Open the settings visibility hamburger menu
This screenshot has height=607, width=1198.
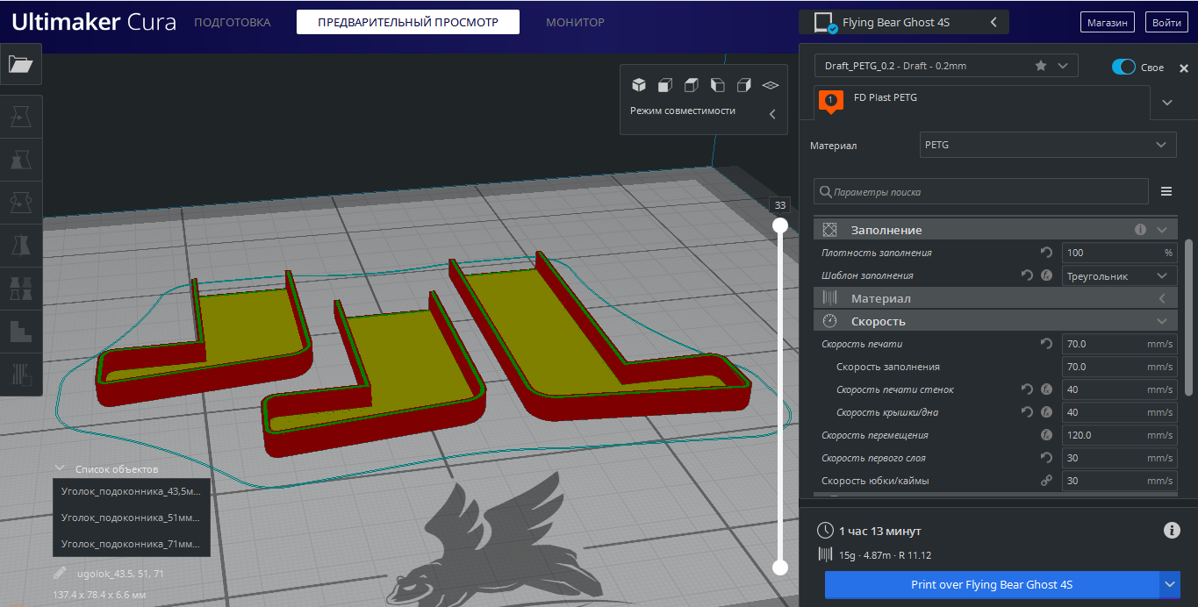pos(1166,191)
